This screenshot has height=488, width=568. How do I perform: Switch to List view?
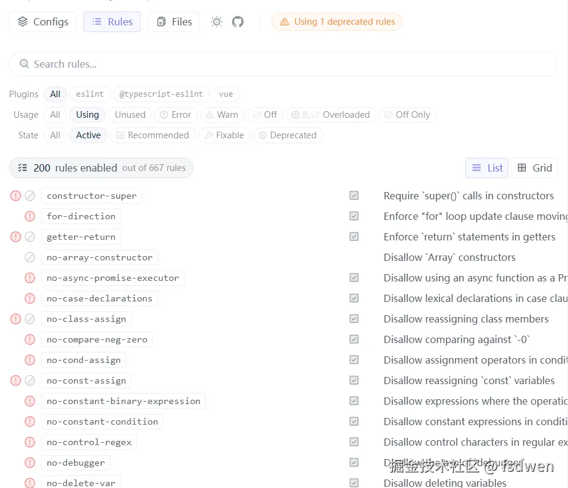[x=487, y=168]
